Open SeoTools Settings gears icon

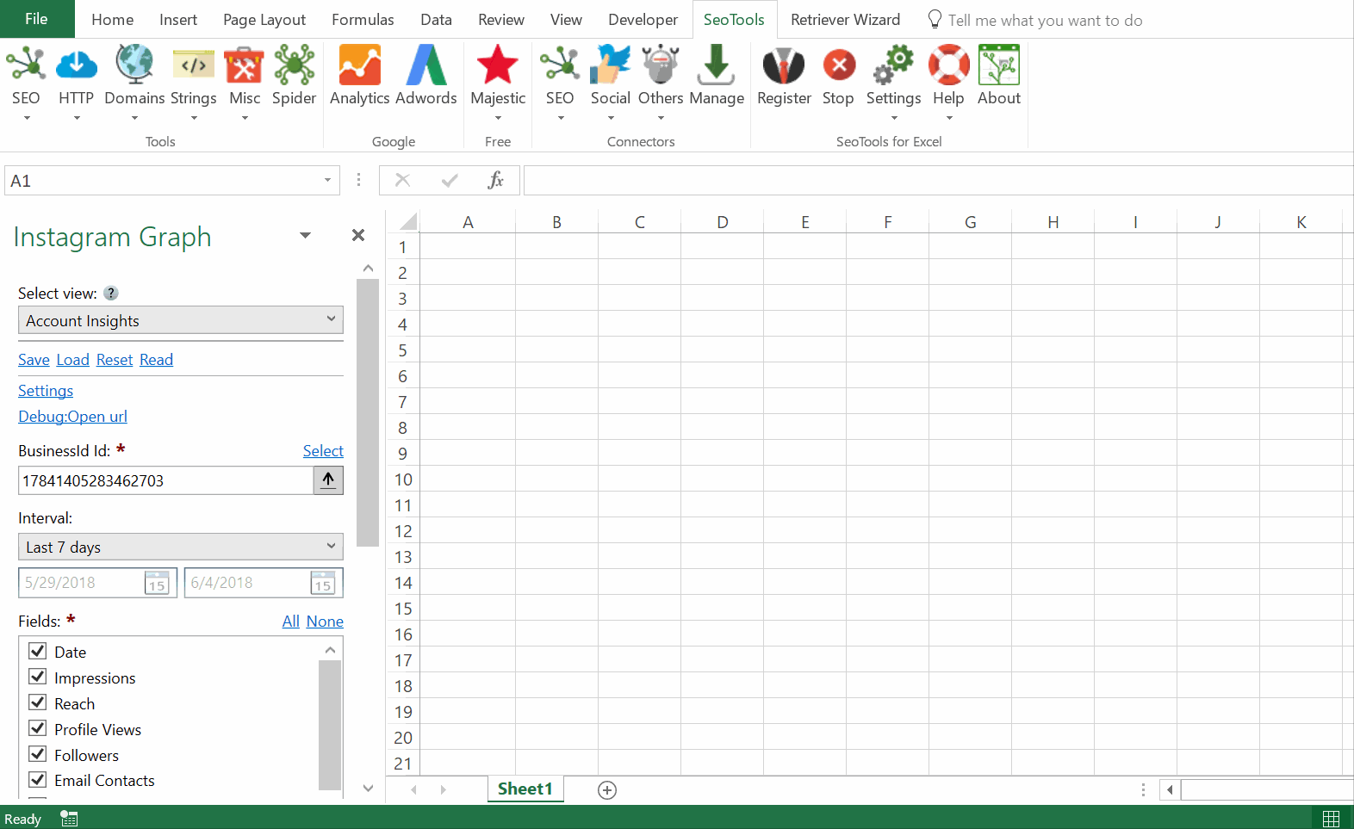pos(894,65)
